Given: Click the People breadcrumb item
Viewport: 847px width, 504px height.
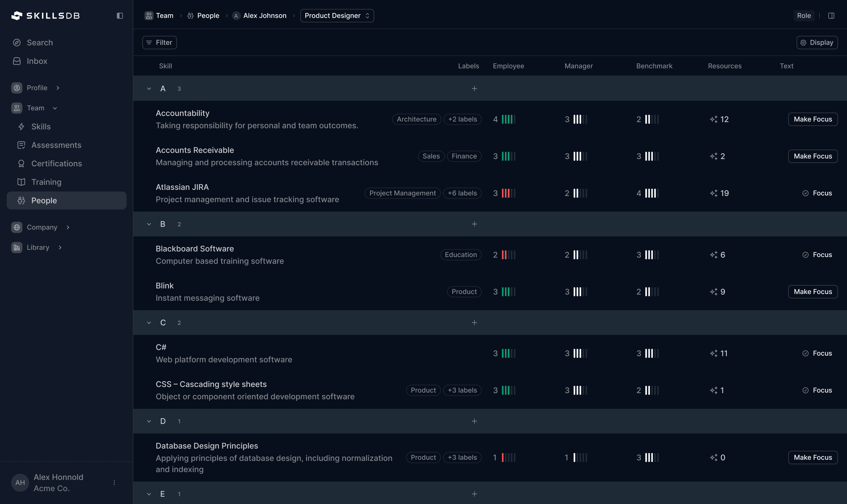Looking at the screenshot, I should pos(208,15).
